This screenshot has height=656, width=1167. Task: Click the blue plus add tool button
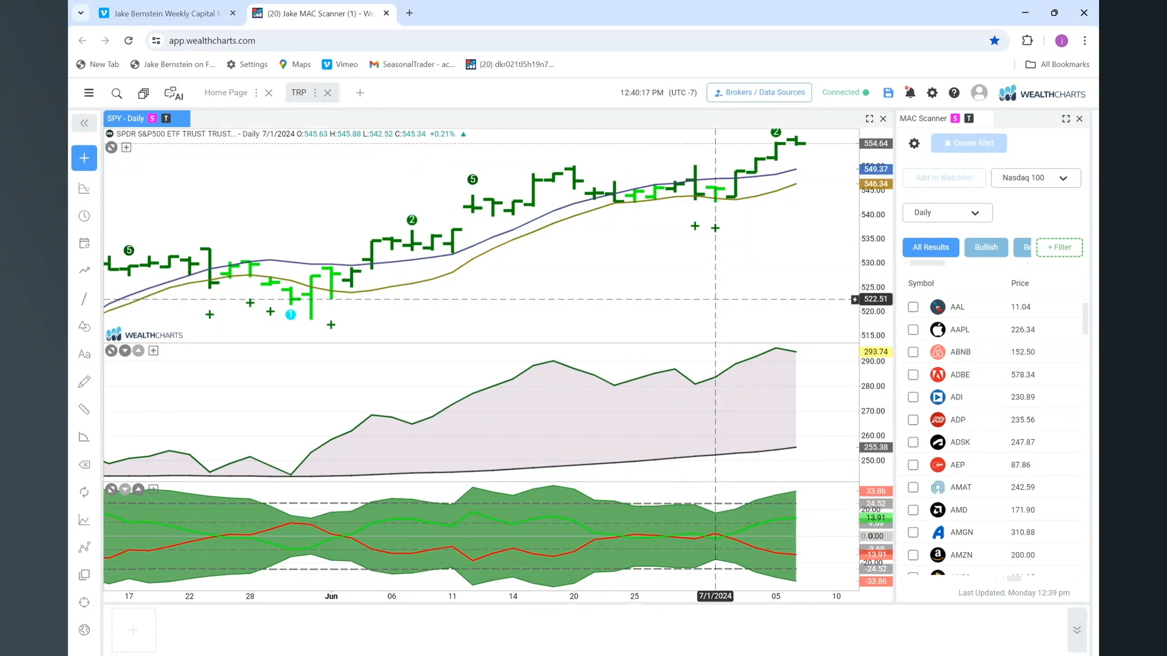[x=84, y=158]
